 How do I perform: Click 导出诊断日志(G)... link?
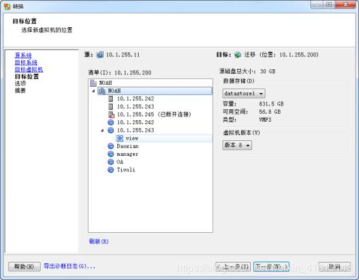(69, 266)
